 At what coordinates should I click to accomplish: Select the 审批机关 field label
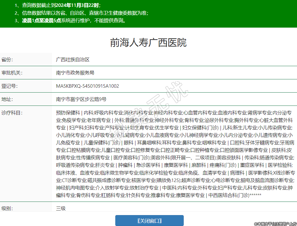[12, 73]
